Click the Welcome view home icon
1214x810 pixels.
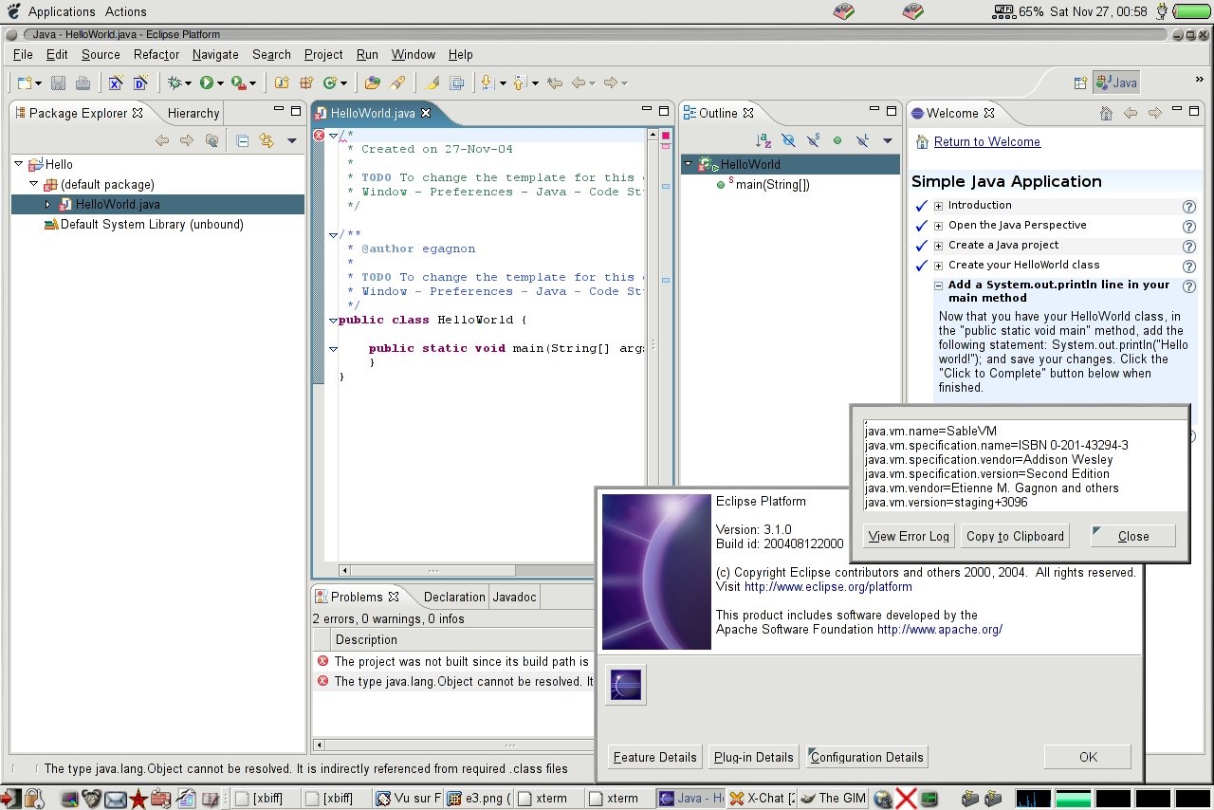click(x=1106, y=114)
